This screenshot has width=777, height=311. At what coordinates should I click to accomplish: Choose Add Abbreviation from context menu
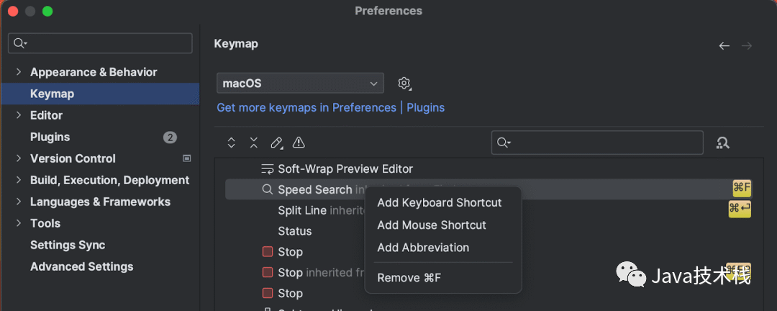pos(443,248)
